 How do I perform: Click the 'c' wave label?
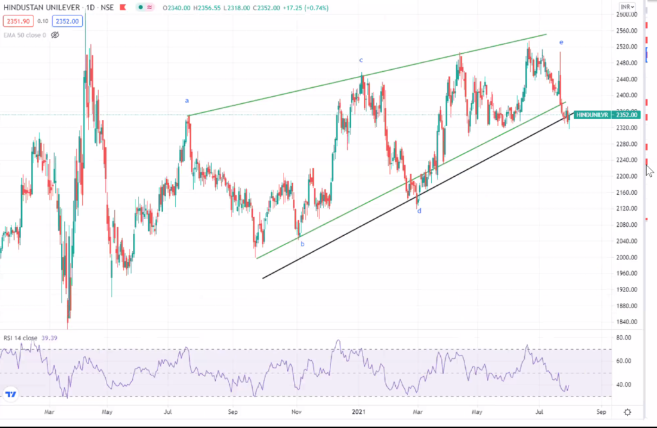[361, 60]
